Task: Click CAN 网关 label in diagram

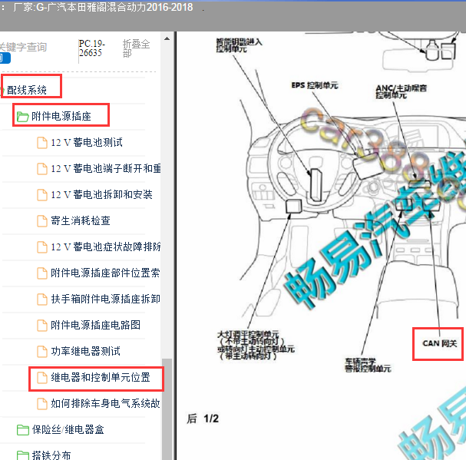Action: click(x=439, y=343)
